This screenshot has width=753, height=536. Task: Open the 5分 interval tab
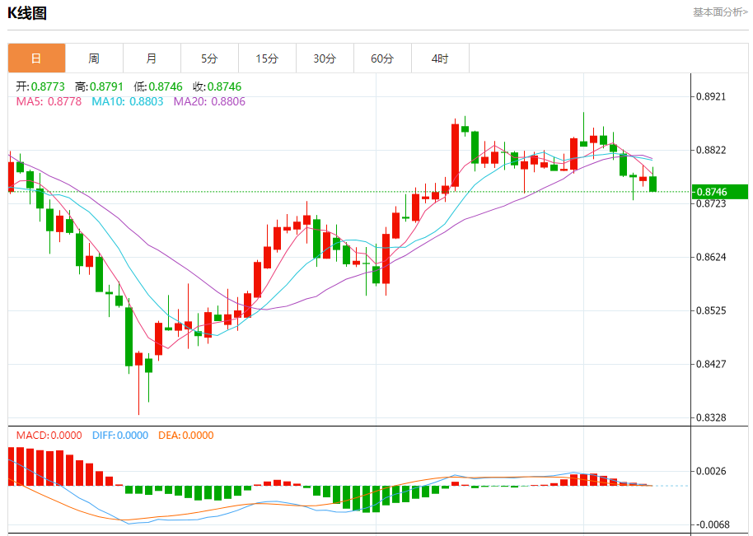[209, 58]
